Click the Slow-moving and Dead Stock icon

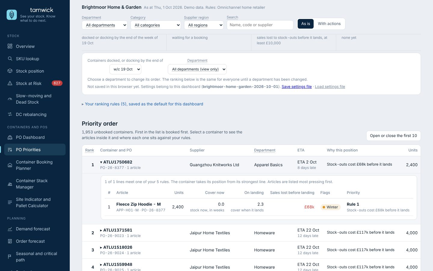10,99
